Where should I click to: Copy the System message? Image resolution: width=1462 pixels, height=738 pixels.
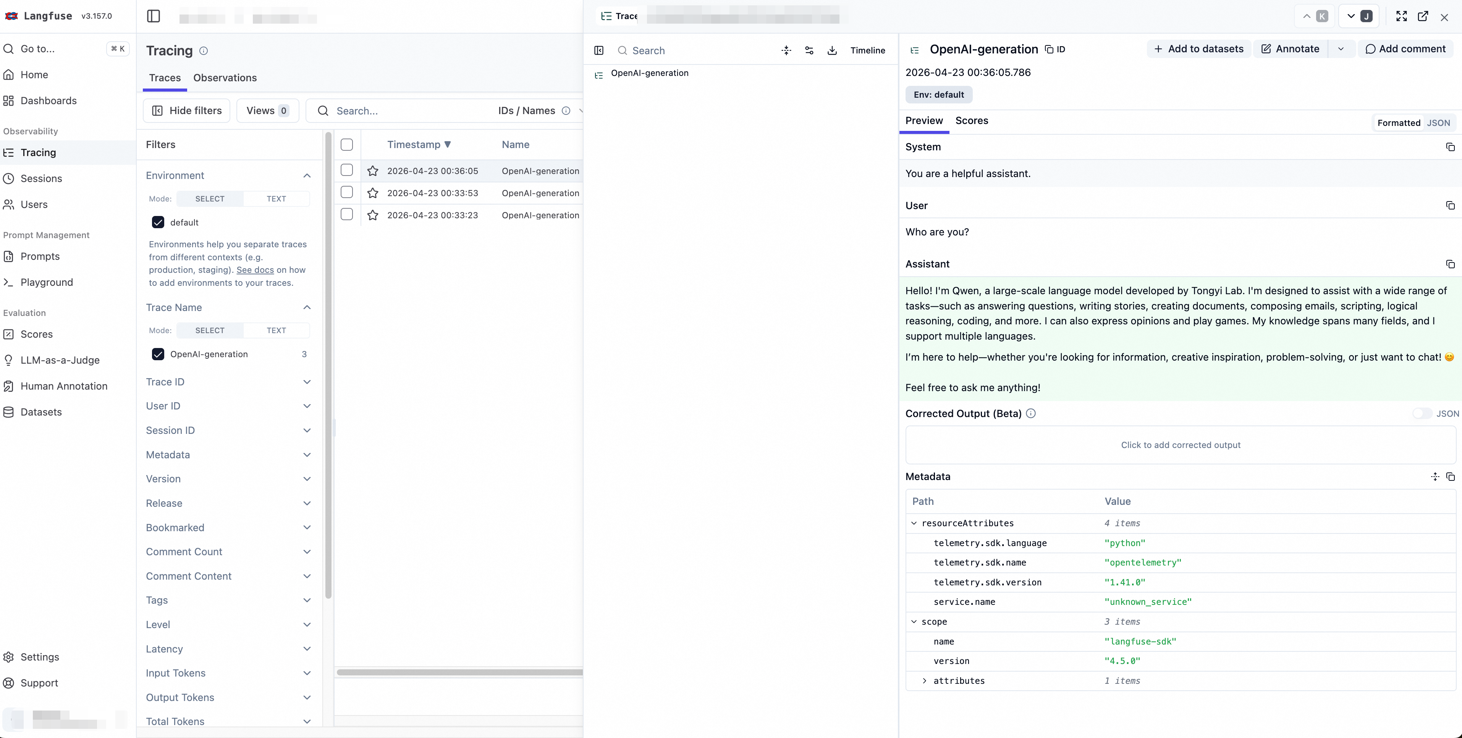pos(1450,147)
